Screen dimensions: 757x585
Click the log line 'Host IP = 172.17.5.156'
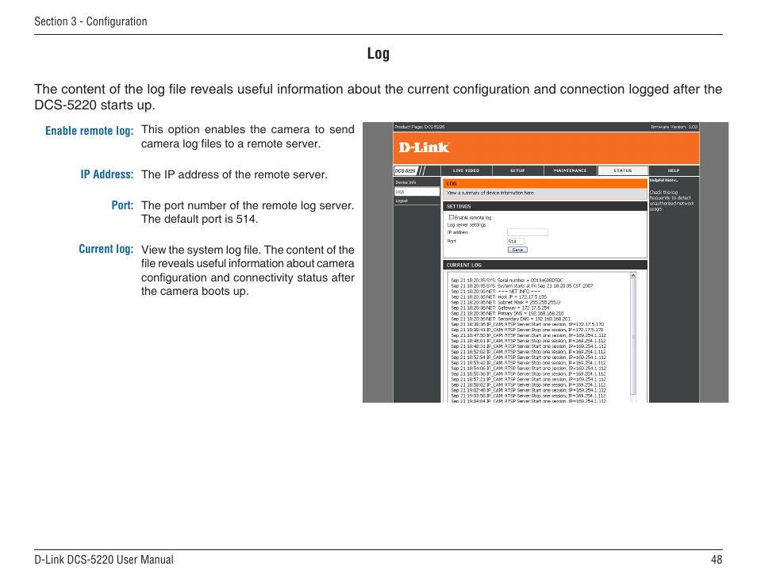point(498,297)
